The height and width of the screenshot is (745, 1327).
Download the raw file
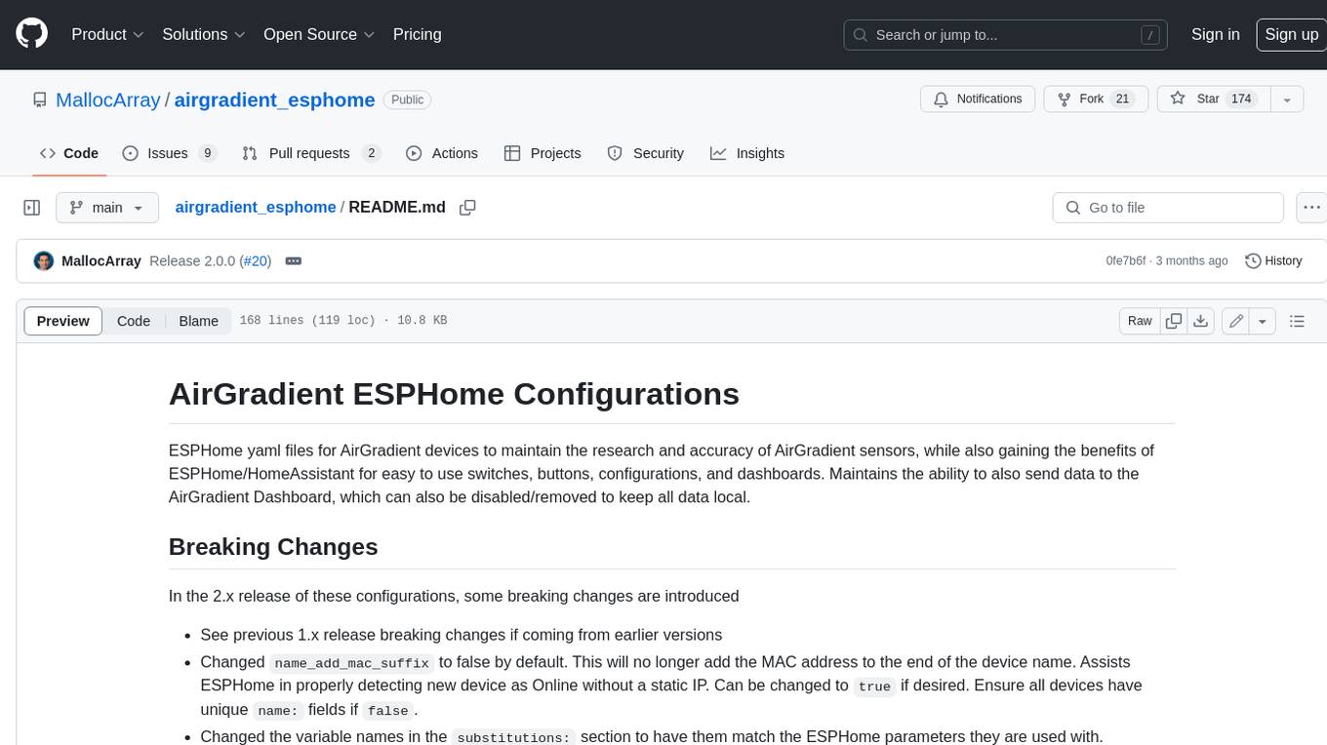[x=1201, y=321]
